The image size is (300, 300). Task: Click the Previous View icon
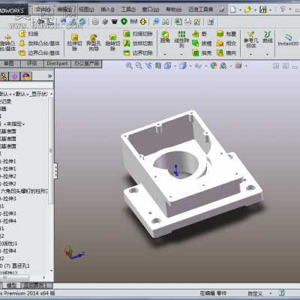(148, 66)
